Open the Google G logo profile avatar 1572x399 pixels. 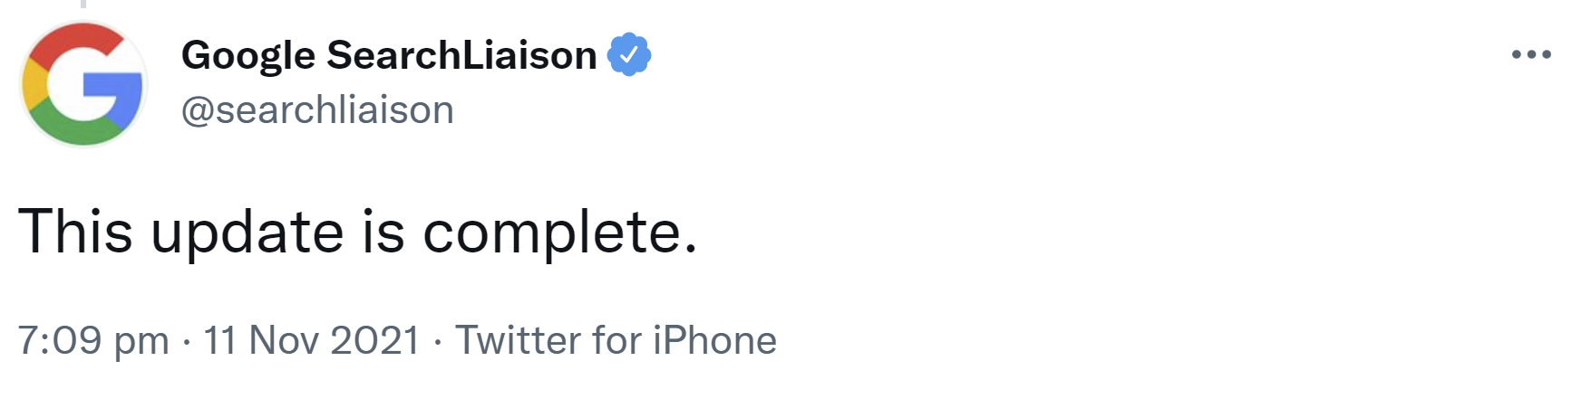(x=83, y=84)
